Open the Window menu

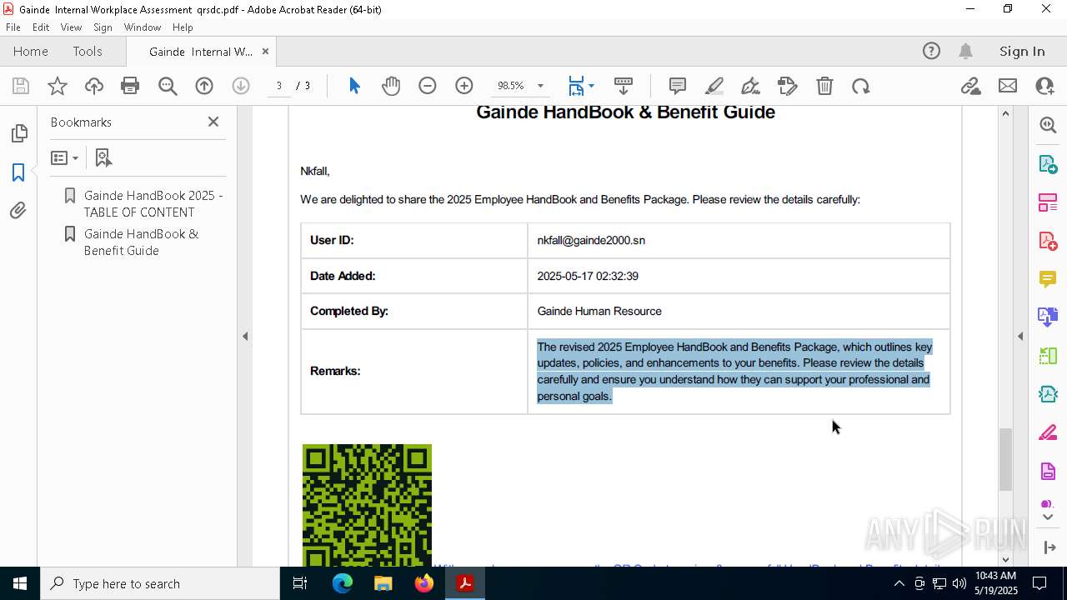point(143,27)
